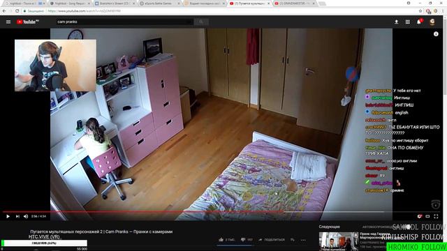Image resolution: width=447 pixels, height=251 pixels.
Task: Click the red extension icon in toolbar
Action: point(428,11)
